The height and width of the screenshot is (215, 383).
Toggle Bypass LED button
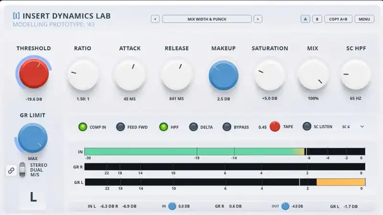click(227, 127)
